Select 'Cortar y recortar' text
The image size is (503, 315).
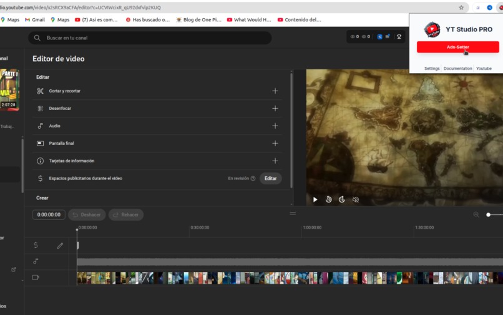pos(64,91)
